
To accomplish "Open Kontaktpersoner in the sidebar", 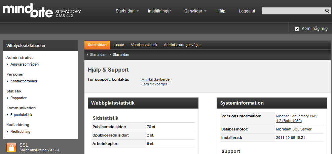I will [24, 81].
